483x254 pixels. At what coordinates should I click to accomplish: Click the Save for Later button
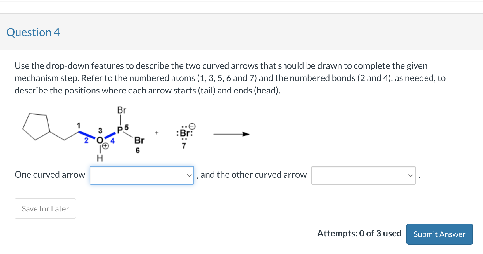point(45,208)
